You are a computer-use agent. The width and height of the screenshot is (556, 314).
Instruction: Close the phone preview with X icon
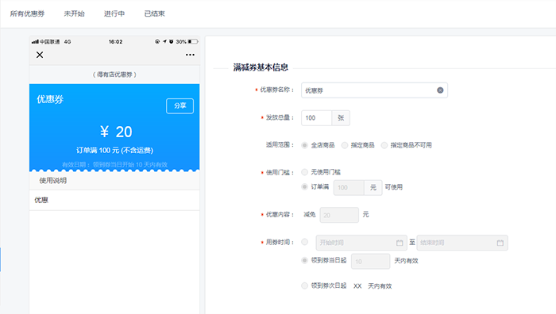coord(40,55)
